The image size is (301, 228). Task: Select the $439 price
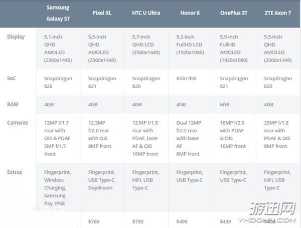227,221
